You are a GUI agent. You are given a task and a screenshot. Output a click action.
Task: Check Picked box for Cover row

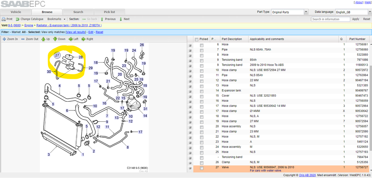pos(201,96)
